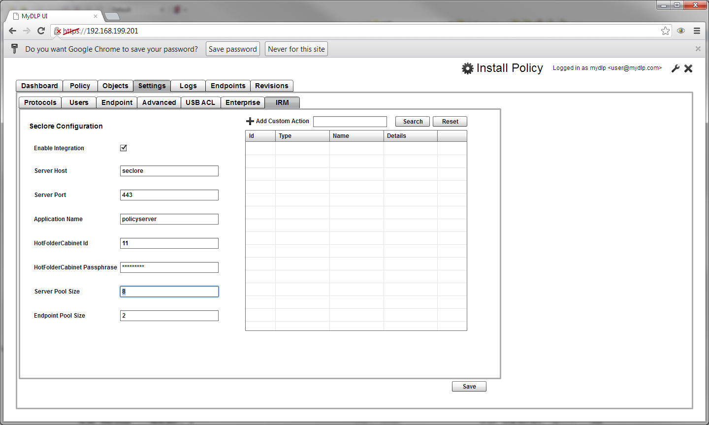
Task: Click the insecure HTTPS lock icon
Action: (x=58, y=31)
